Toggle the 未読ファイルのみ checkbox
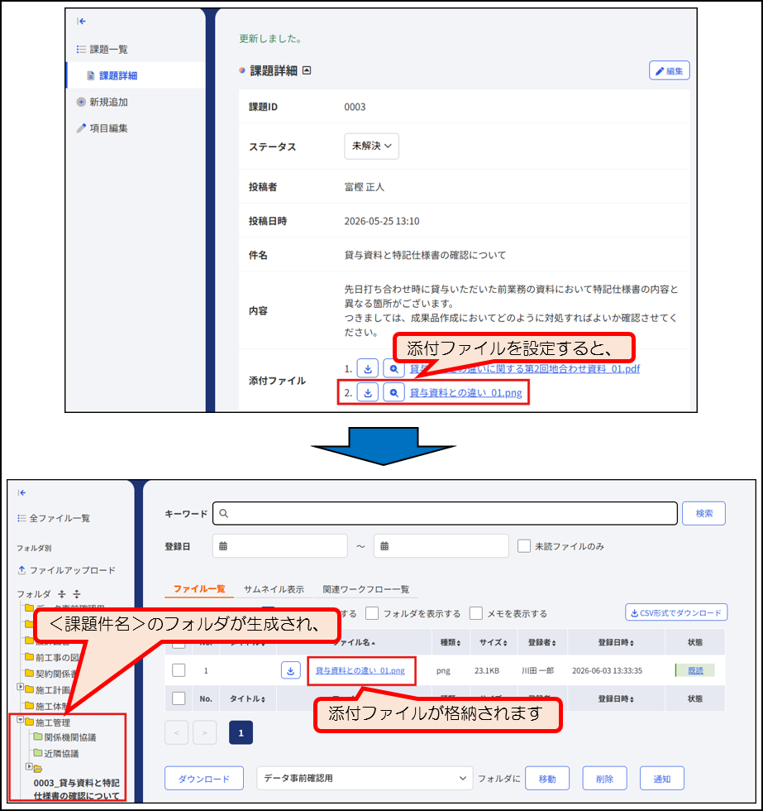This screenshot has width=763, height=811. [524, 546]
